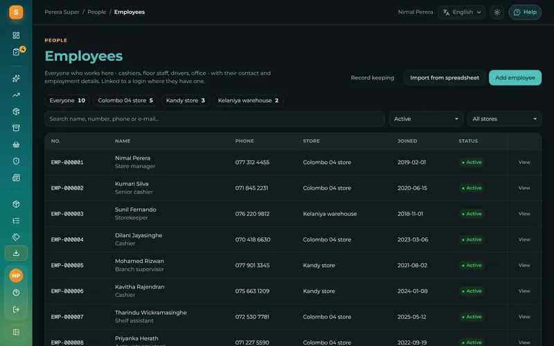The width and height of the screenshot is (554, 346).
Task: Click the NAME column header
Action: tap(123, 141)
